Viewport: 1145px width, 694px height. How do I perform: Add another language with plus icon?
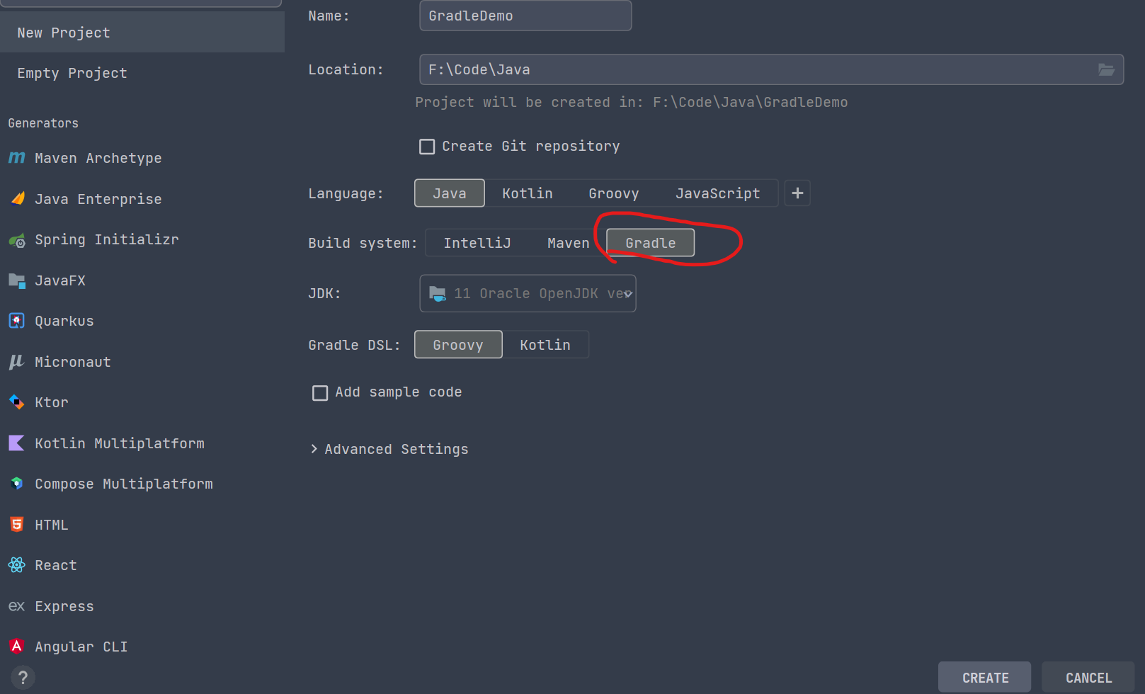coord(797,193)
